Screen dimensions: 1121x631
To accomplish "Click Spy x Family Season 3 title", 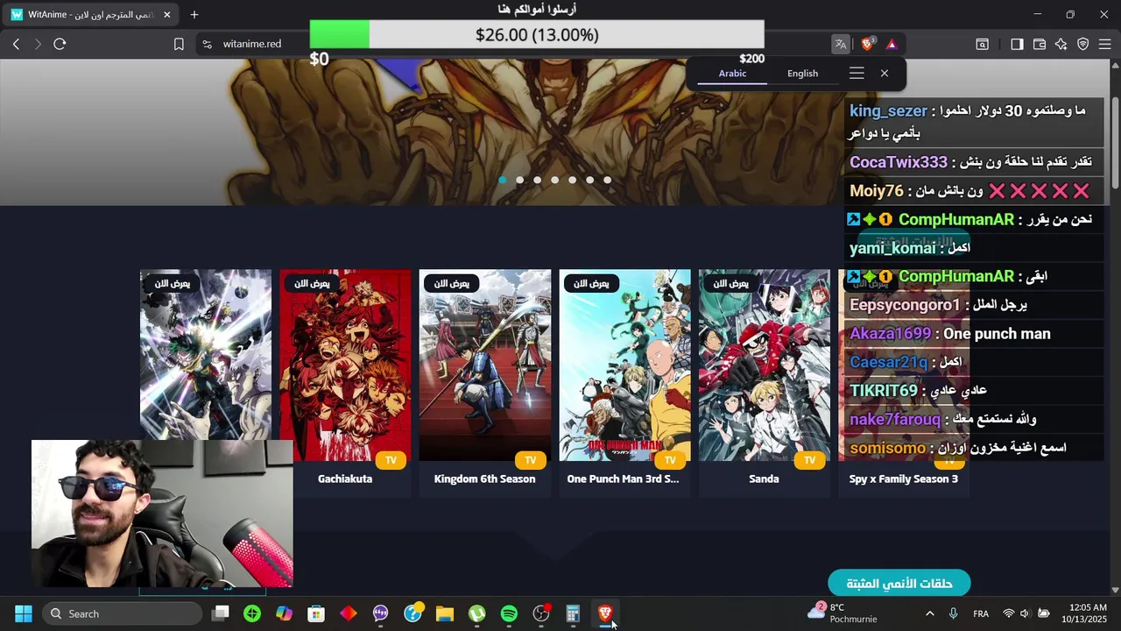I will (904, 479).
